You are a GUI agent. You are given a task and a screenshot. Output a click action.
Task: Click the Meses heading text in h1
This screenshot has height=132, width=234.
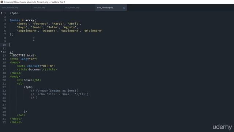pos(28,80)
